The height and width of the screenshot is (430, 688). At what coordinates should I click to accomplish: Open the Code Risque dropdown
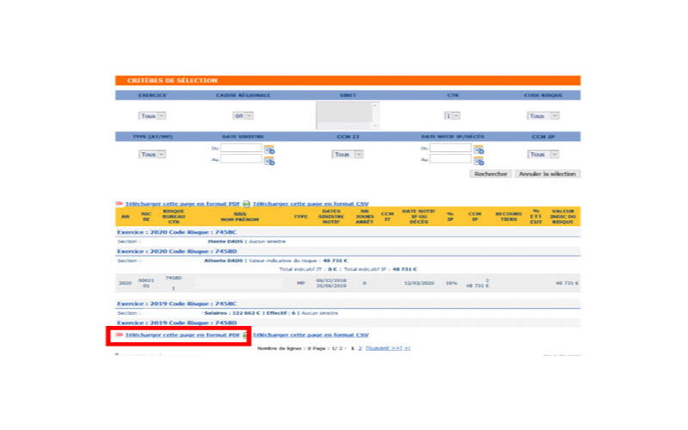[544, 116]
